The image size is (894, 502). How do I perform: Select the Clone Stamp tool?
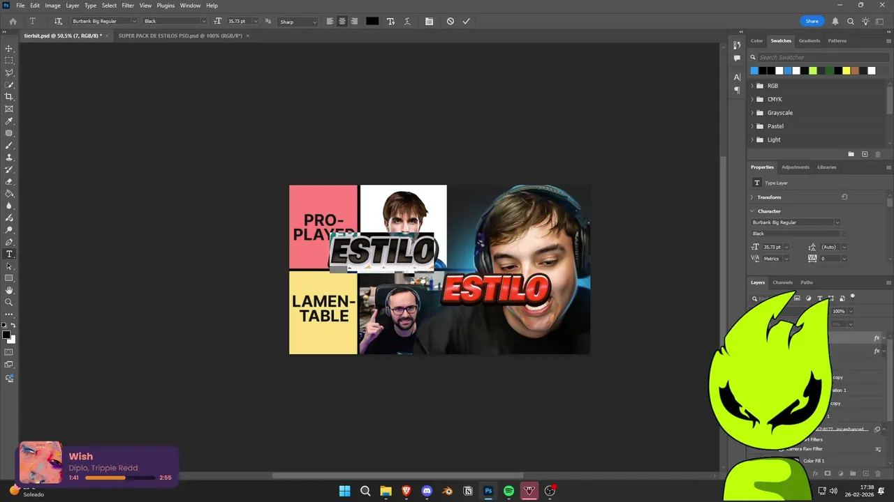[9, 158]
